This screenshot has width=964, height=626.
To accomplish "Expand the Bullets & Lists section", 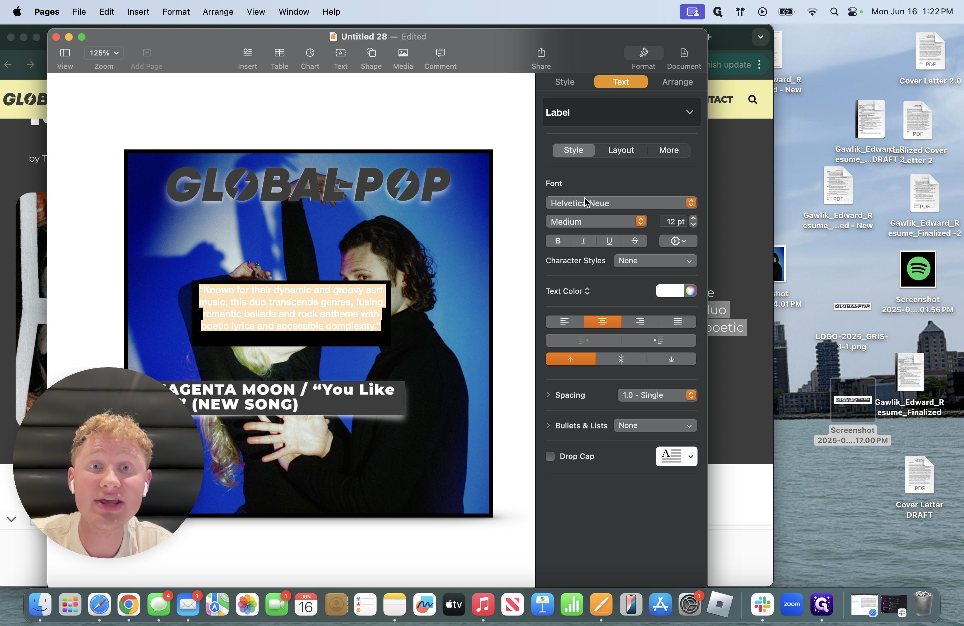I will click(548, 426).
